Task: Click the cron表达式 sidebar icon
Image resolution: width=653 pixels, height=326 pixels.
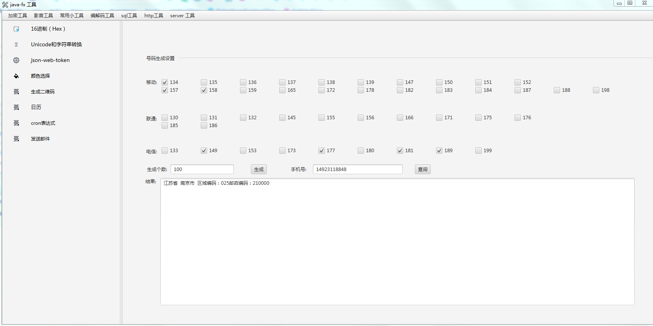Action: tap(16, 123)
